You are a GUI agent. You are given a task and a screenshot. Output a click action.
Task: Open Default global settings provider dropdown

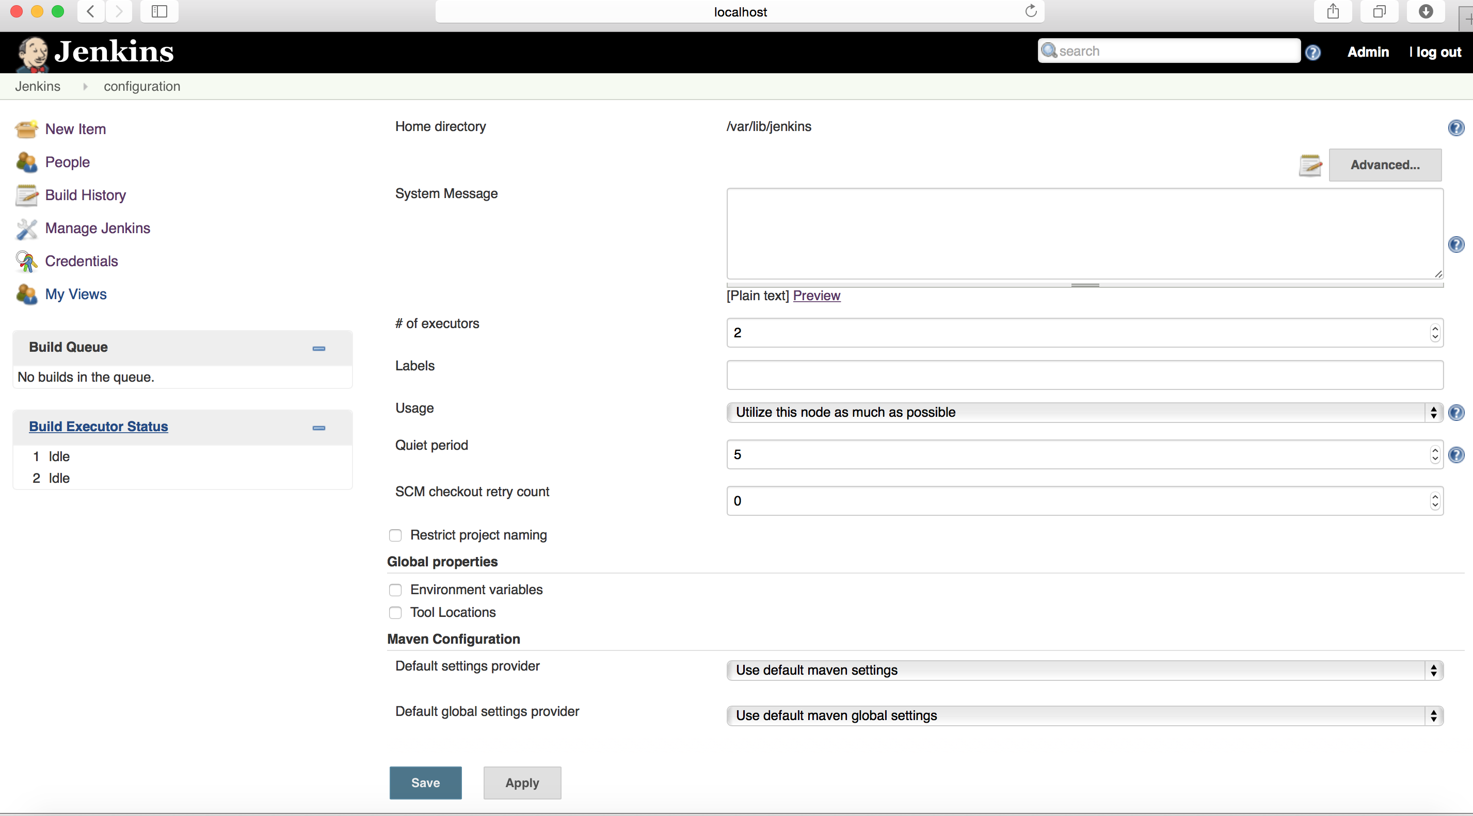(x=1085, y=716)
